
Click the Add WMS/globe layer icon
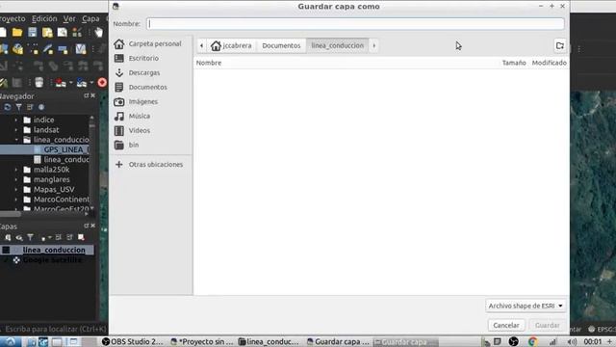pyautogui.click(x=17, y=49)
